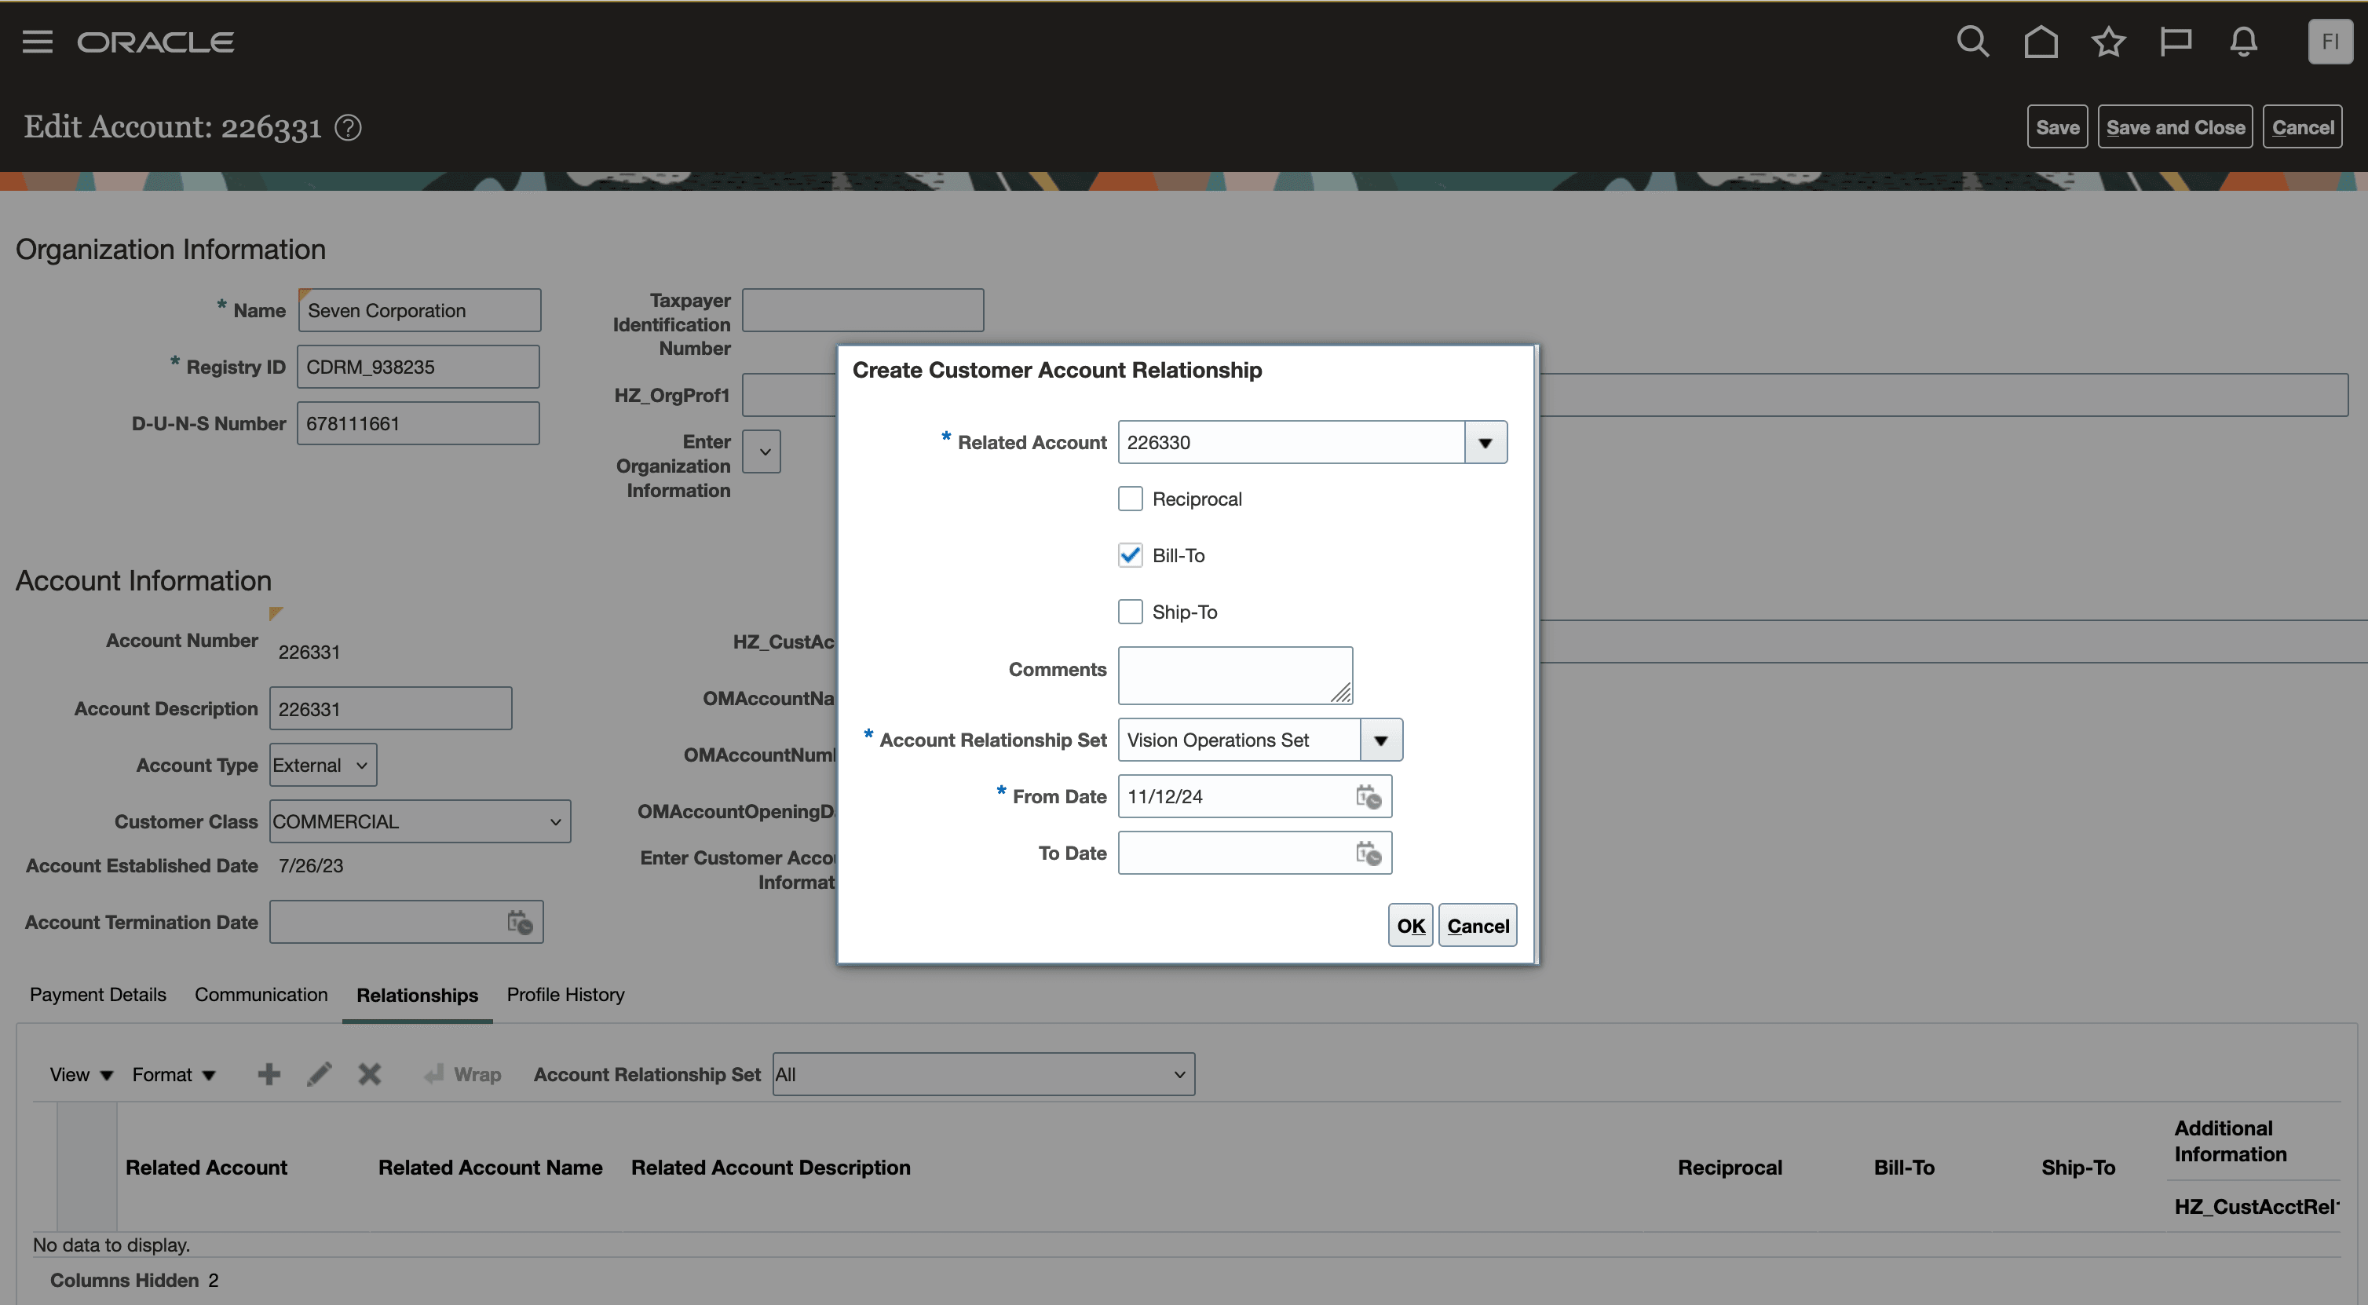Expand the Related Account dropdown arrow
The image size is (2368, 1305).
pyautogui.click(x=1485, y=443)
